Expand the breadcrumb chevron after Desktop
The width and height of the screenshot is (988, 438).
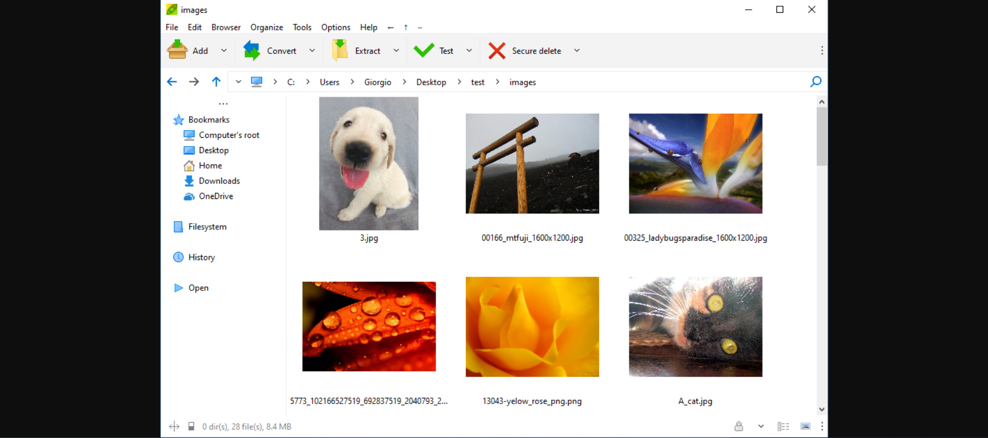[x=459, y=82]
